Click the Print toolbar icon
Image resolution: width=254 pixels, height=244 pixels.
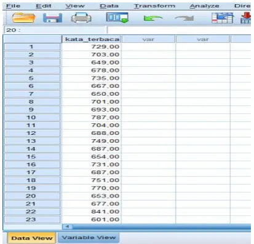point(81,18)
